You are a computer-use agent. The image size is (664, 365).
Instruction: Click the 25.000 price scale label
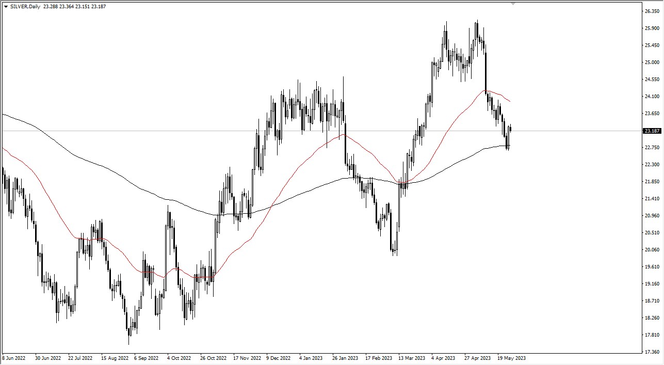(652, 62)
